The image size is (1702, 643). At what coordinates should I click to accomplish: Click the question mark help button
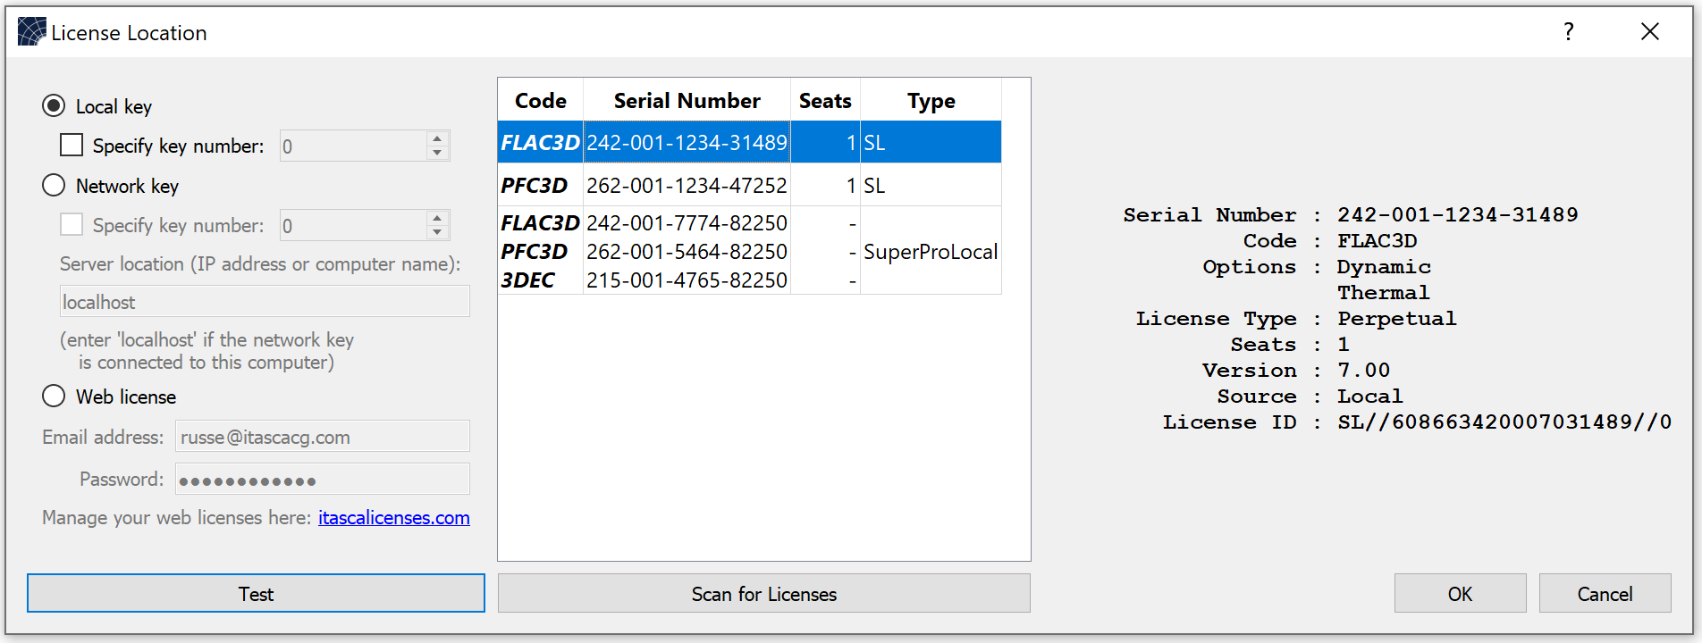[1568, 32]
